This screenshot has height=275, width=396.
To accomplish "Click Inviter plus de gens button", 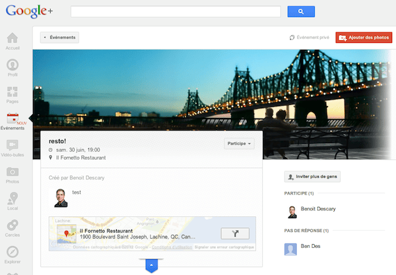I will tap(312, 177).
